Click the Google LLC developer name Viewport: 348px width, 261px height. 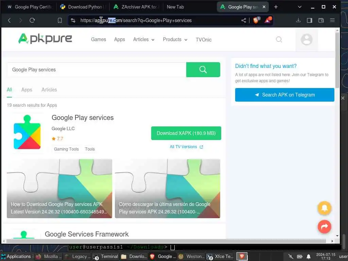tap(63, 129)
